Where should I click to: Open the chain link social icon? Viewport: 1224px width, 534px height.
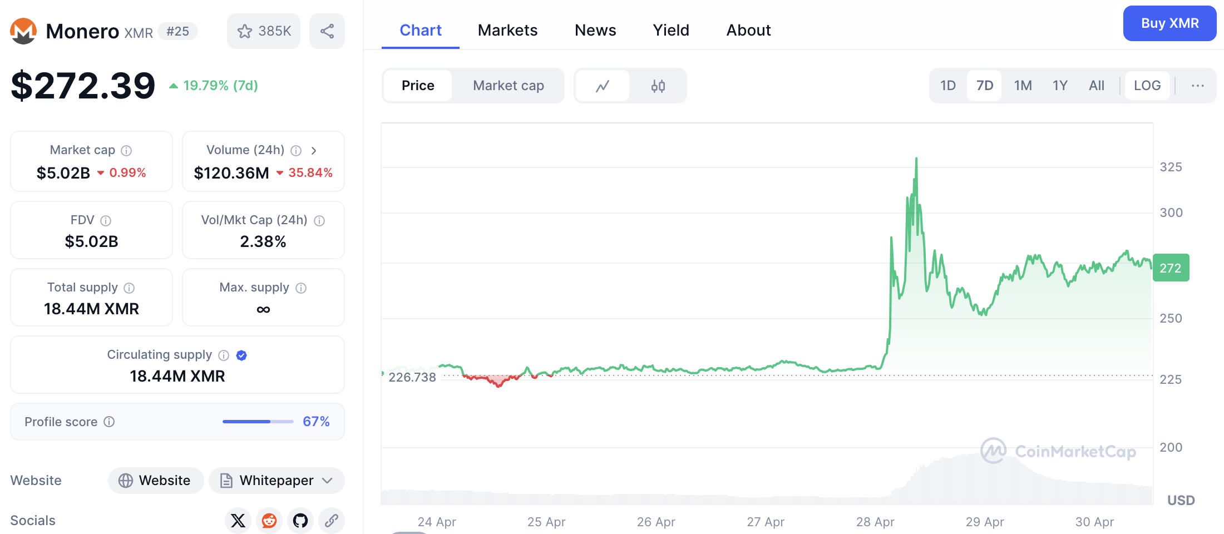pos(332,521)
